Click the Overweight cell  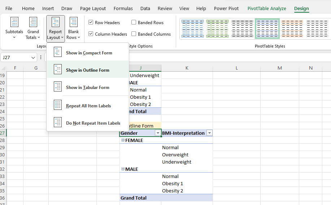(187, 155)
